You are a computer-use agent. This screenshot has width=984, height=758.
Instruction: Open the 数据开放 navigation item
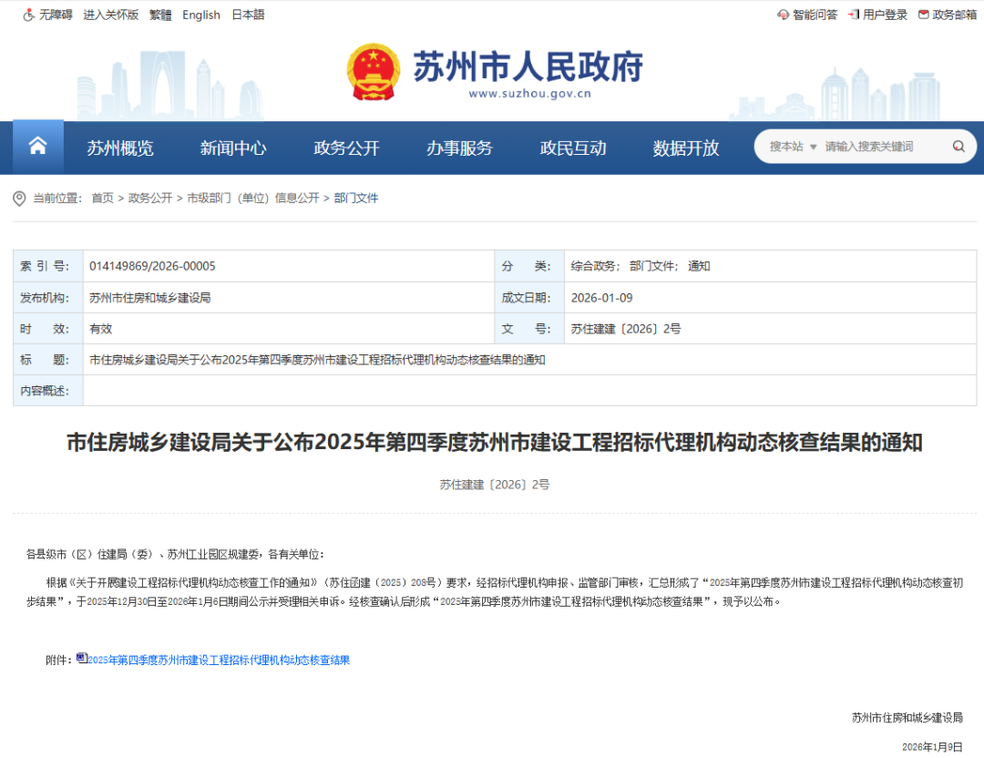click(686, 149)
